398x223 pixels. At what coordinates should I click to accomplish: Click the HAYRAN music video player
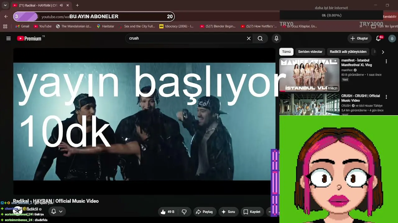[144, 121]
